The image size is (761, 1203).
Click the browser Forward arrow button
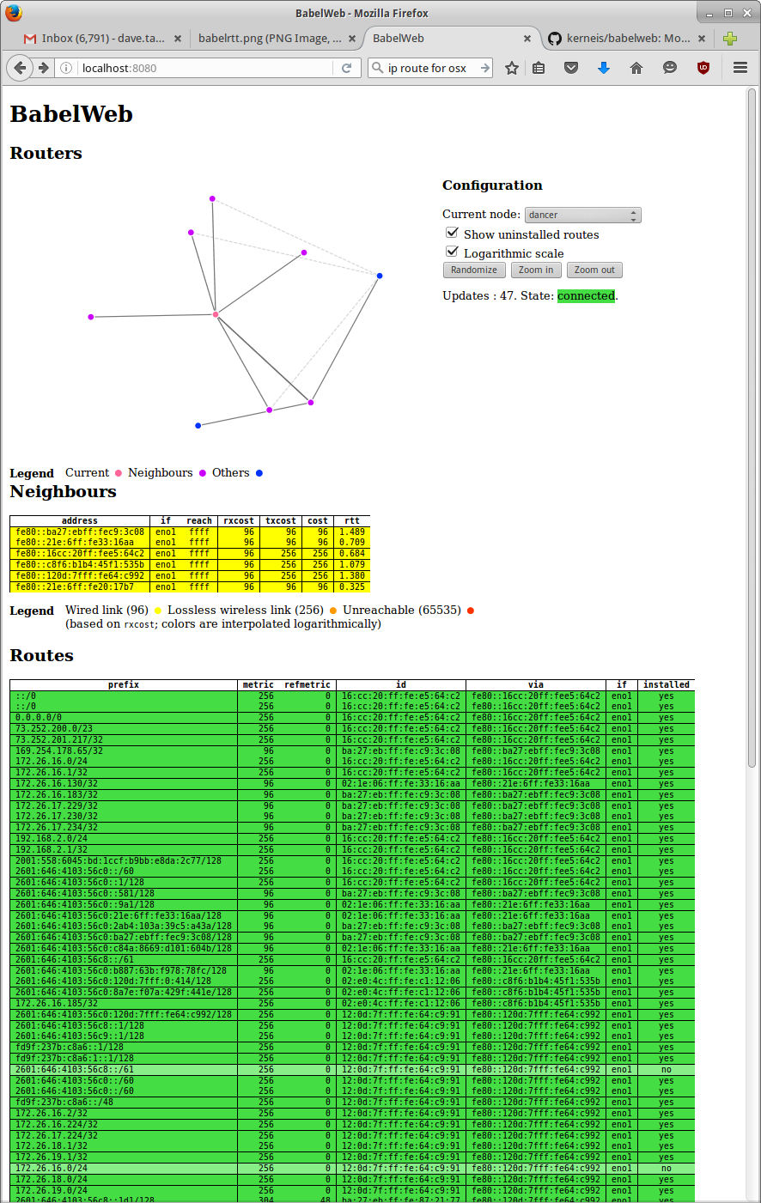coord(43,68)
